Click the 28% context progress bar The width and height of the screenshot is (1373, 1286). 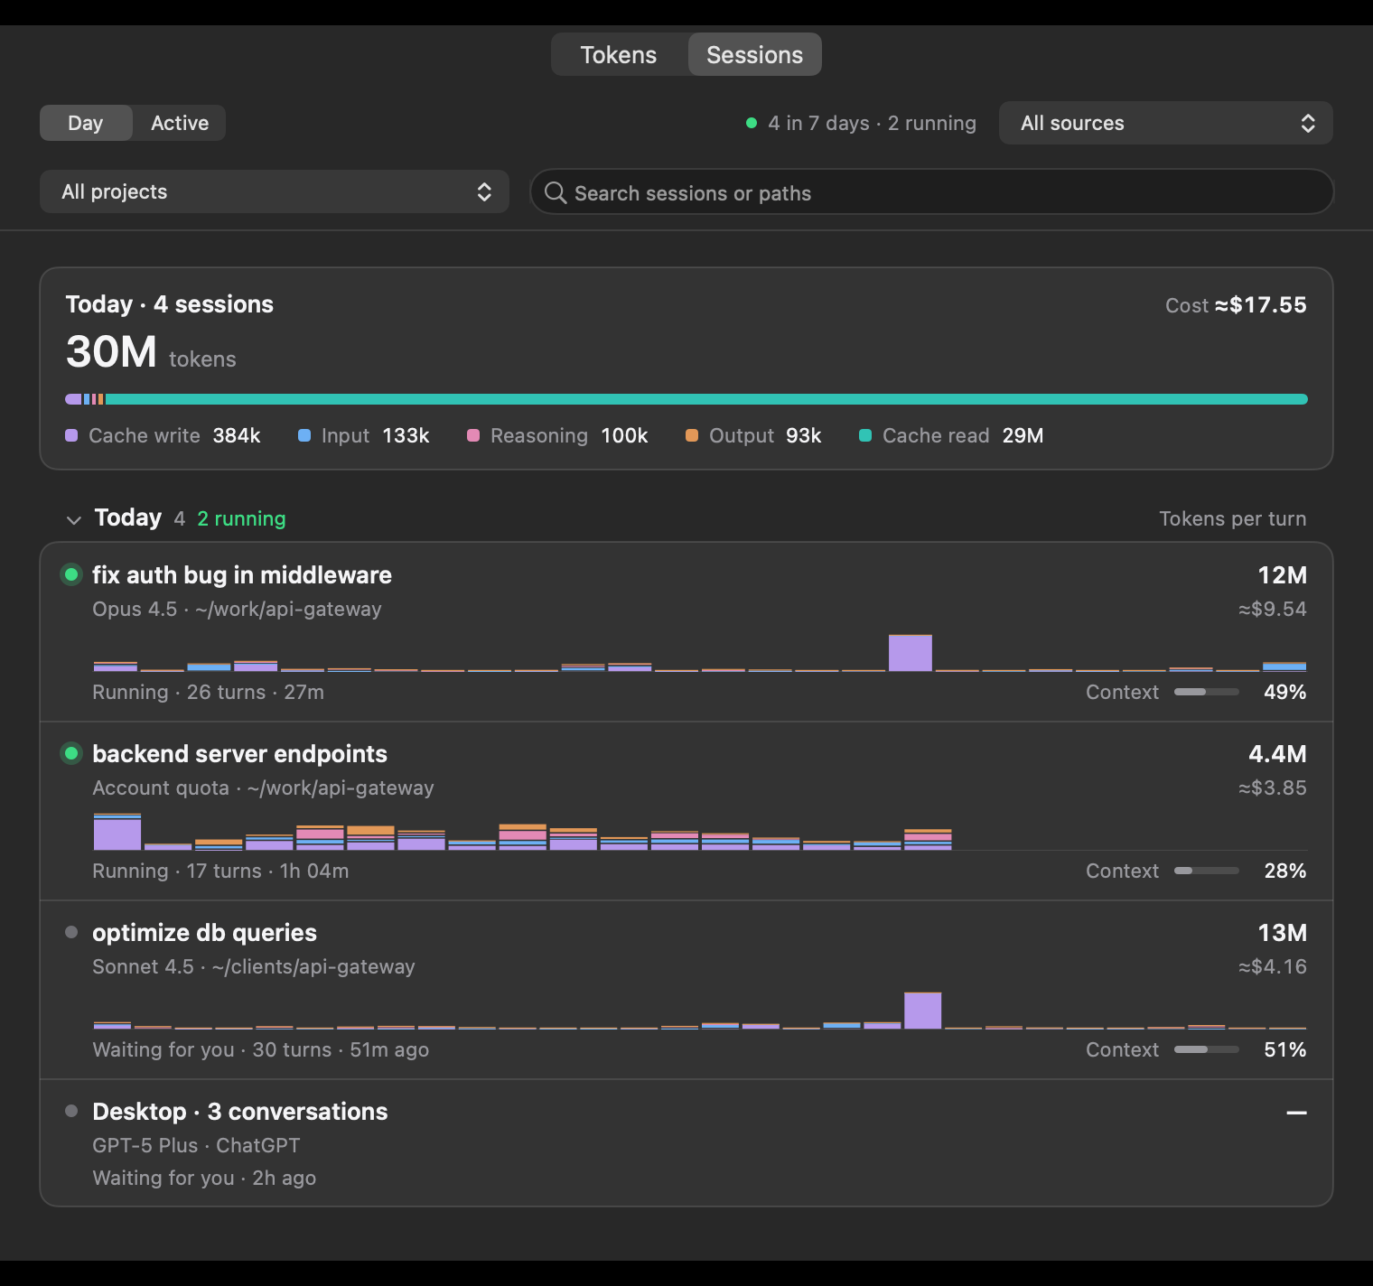pos(1207,871)
